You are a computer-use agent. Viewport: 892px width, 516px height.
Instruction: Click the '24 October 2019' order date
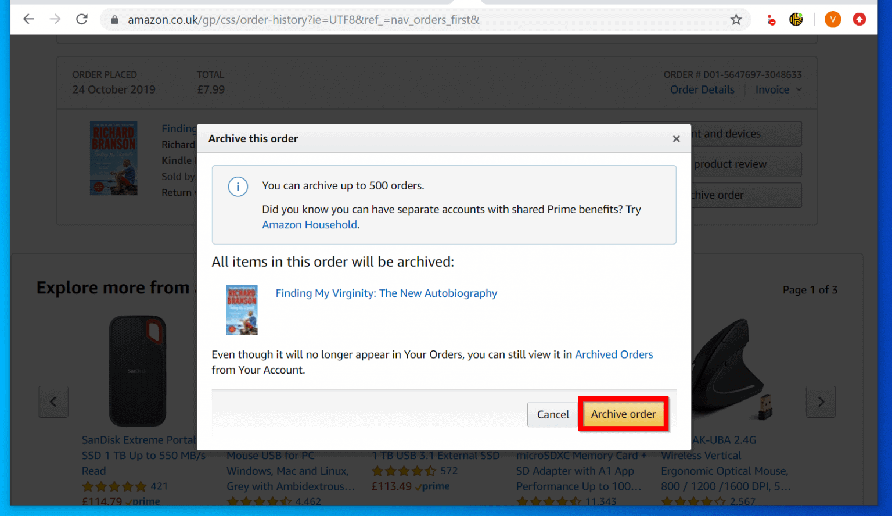(114, 89)
